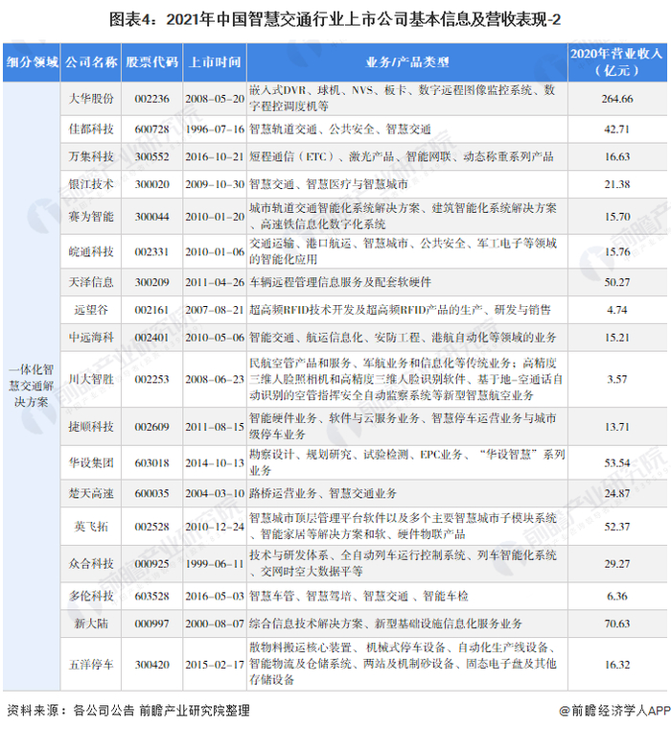Select the company name 天泽信息
The width and height of the screenshot is (671, 730).
pyautogui.click(x=91, y=282)
